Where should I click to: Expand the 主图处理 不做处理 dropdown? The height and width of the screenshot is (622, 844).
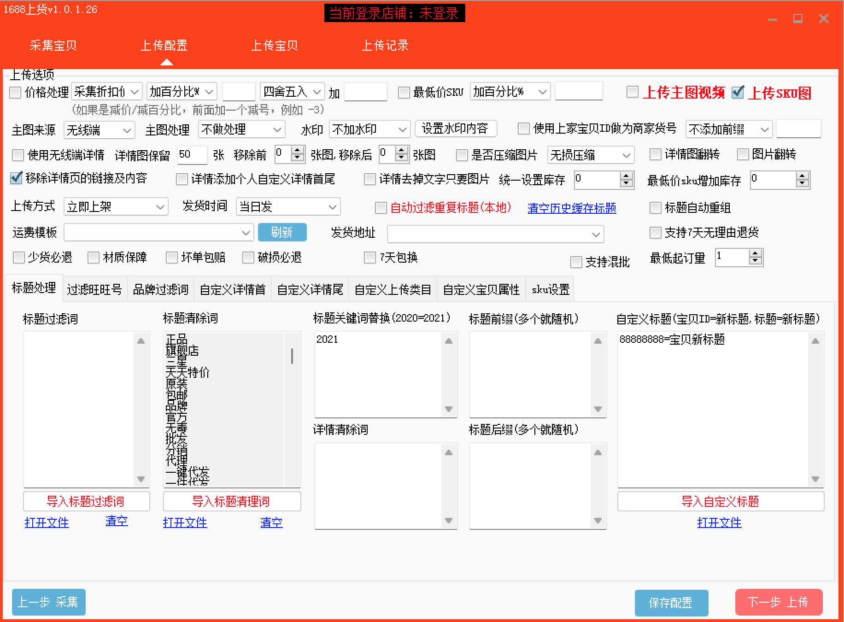coord(242,129)
